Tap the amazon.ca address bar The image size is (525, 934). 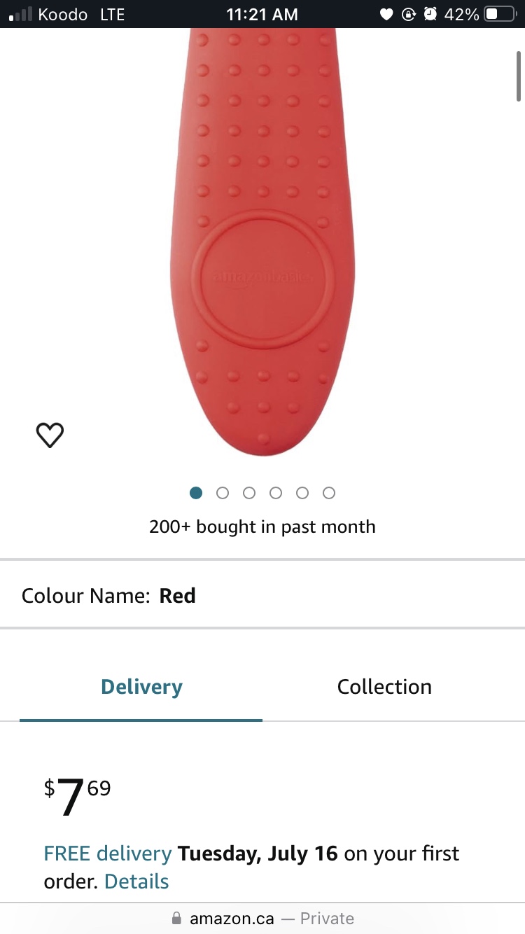(262, 918)
